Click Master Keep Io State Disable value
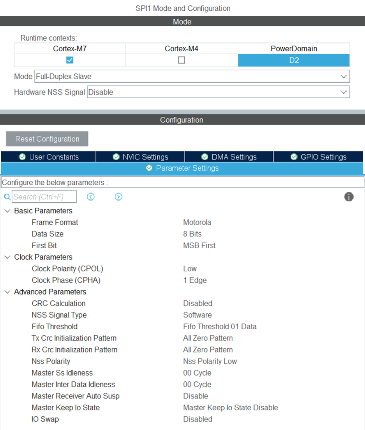The width and height of the screenshot is (365, 430). pyautogui.click(x=231, y=408)
